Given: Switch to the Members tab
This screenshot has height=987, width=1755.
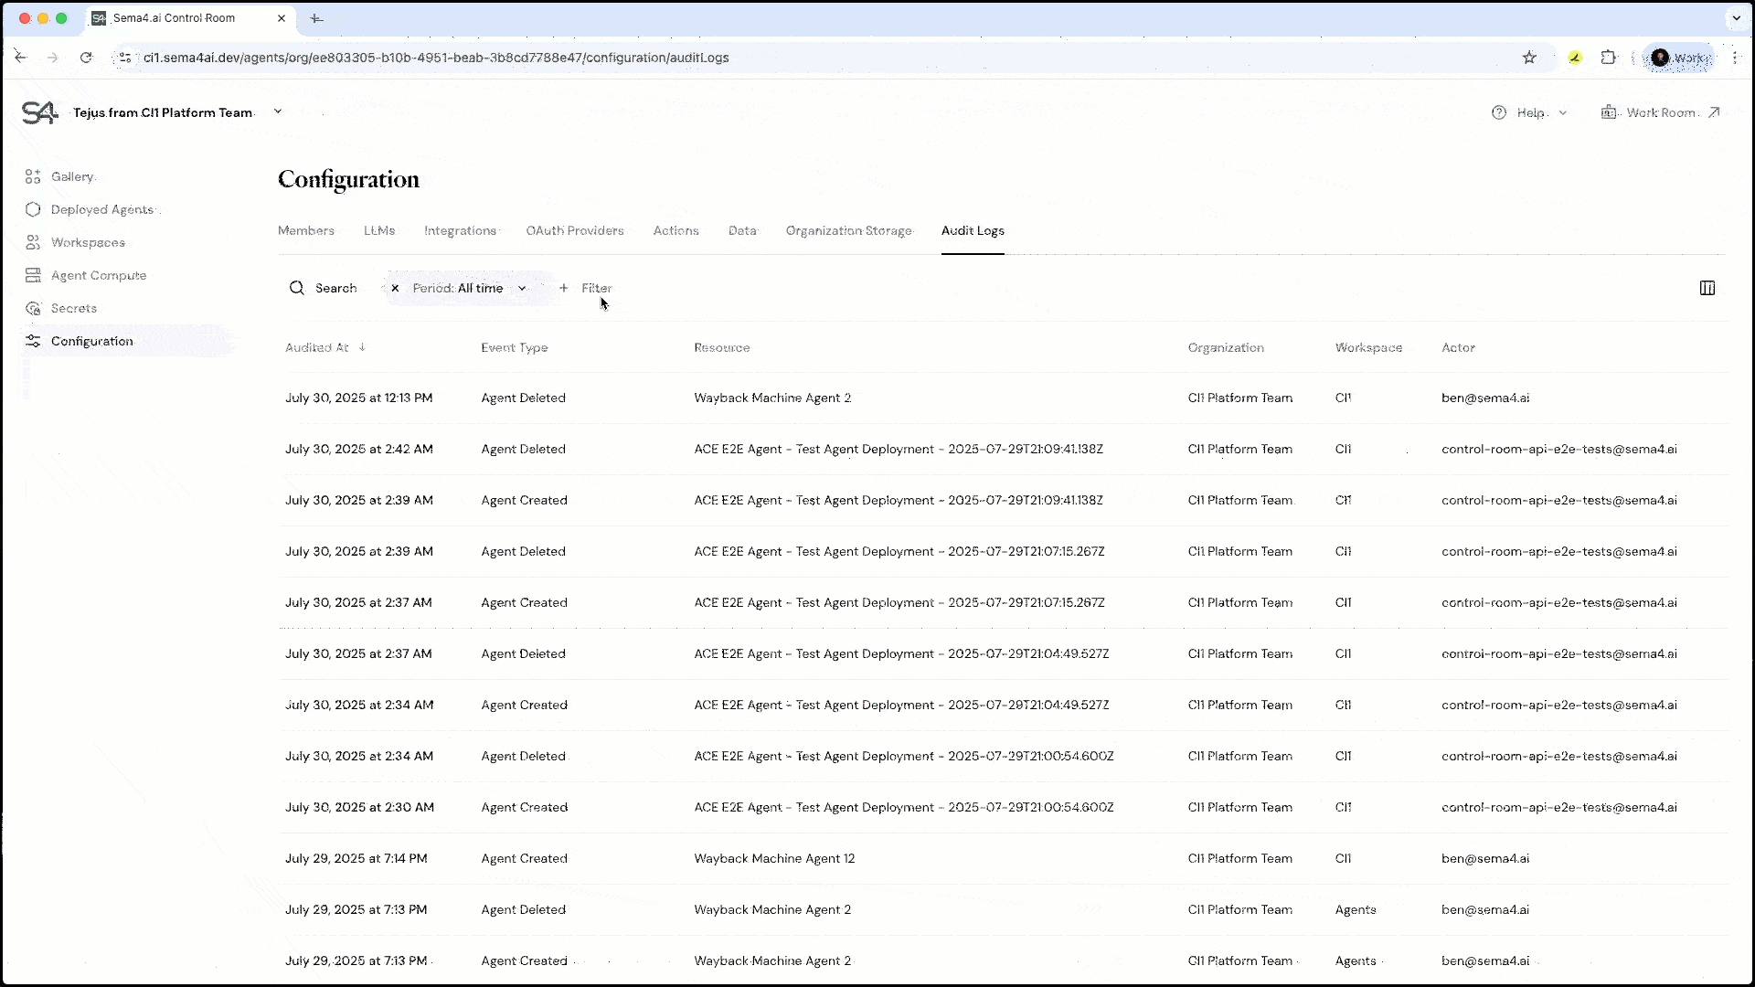Looking at the screenshot, I should click(305, 230).
